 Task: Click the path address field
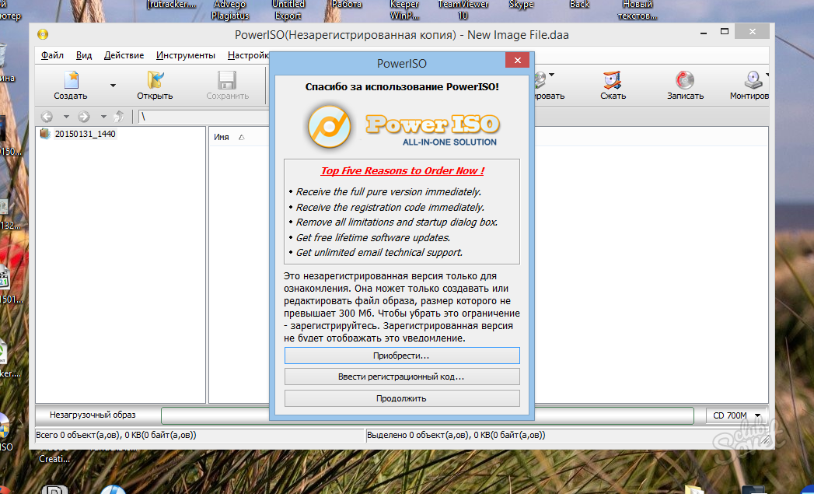coord(204,117)
